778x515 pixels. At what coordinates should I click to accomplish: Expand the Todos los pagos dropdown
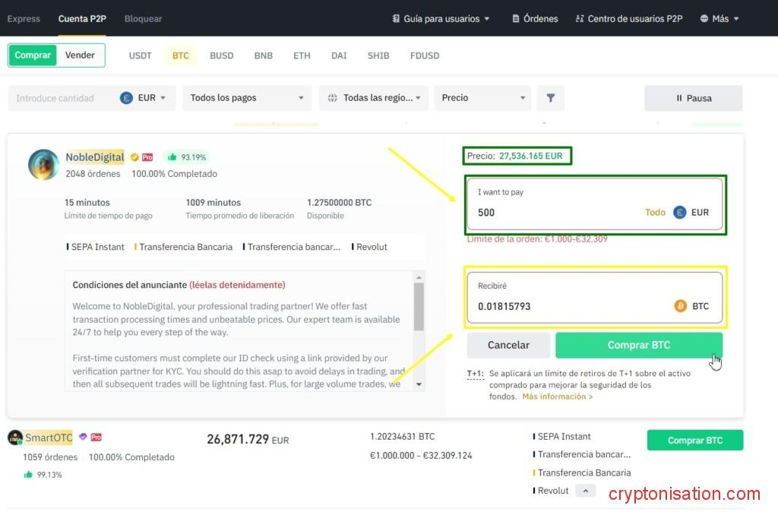[x=247, y=98]
